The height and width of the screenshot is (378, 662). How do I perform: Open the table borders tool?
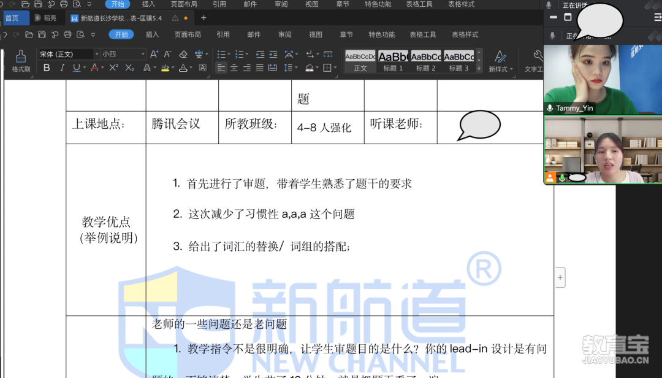[x=327, y=67]
